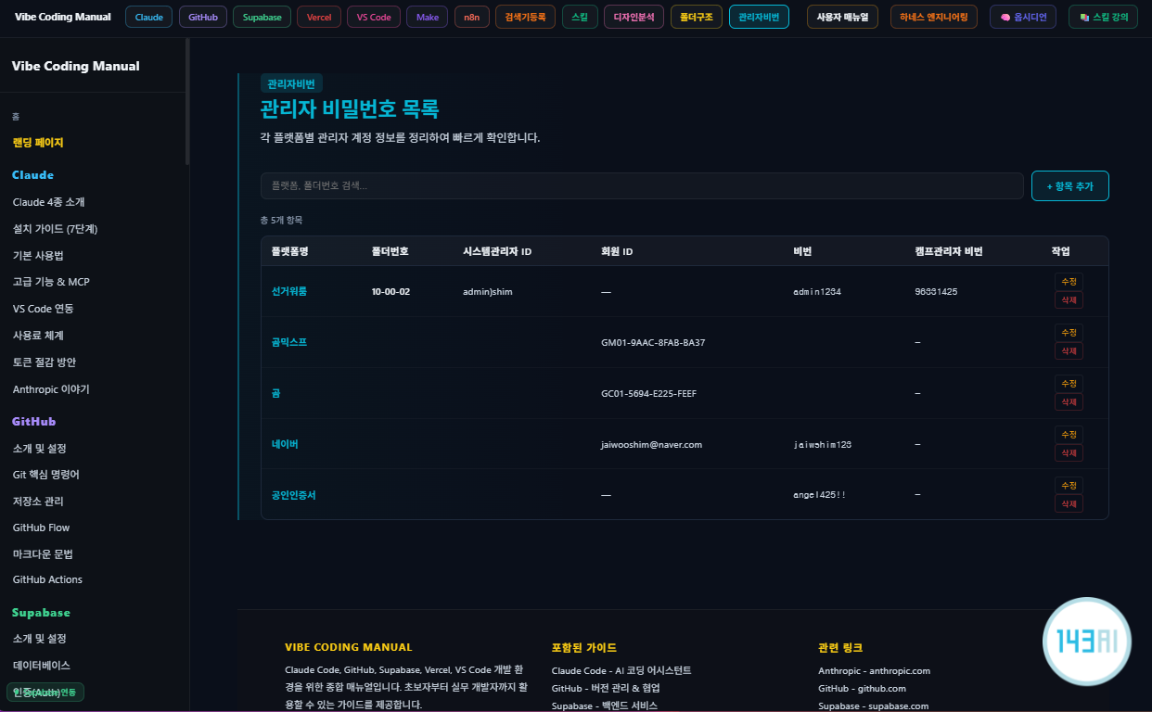Focus the 플랫폼, 폴더번호 검색 input field
The width and height of the screenshot is (1152, 712).
point(642,185)
